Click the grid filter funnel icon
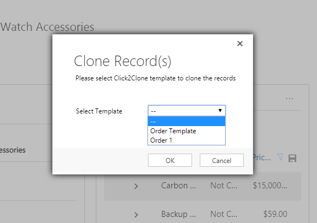The width and height of the screenshot is (317, 223). (280, 157)
